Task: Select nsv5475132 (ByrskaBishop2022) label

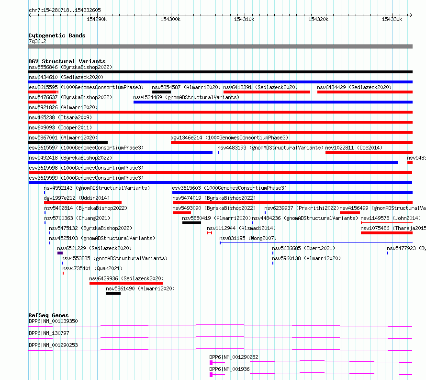Action: pyautogui.click(x=90, y=228)
